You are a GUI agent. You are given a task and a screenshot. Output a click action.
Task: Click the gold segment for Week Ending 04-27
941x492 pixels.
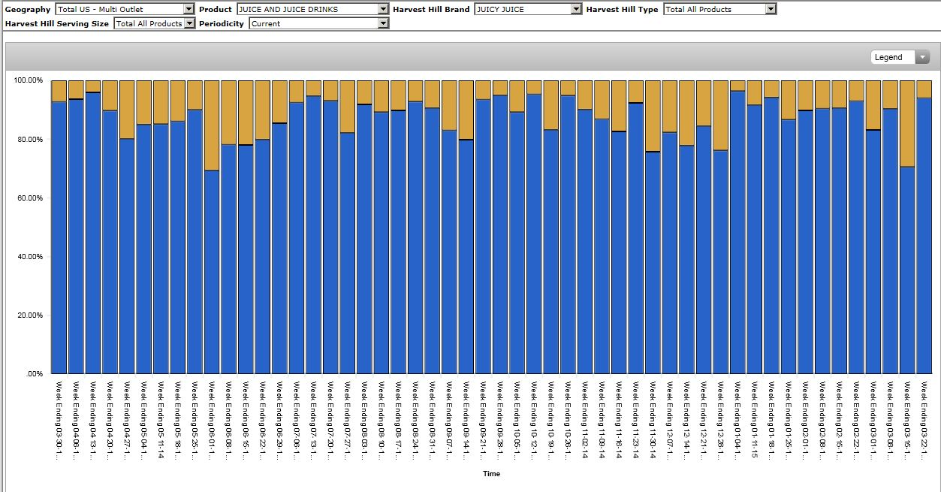pos(126,109)
